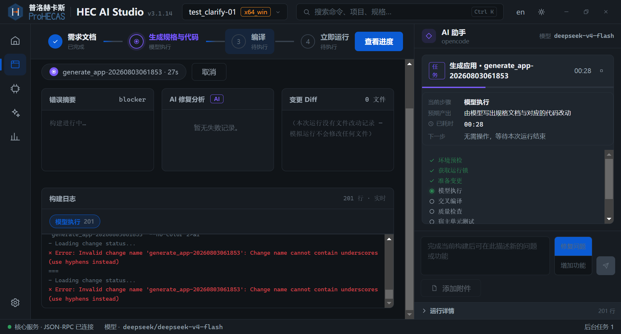Image resolution: width=621 pixels, height=334 pixels.
Task: Click the elapsed time clock icon
Action: click(431, 124)
